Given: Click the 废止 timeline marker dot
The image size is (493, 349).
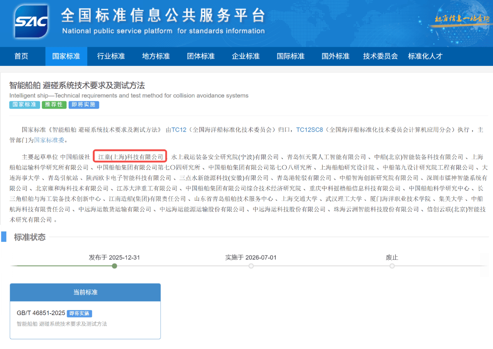Looking at the screenshot, I should [x=392, y=266].
